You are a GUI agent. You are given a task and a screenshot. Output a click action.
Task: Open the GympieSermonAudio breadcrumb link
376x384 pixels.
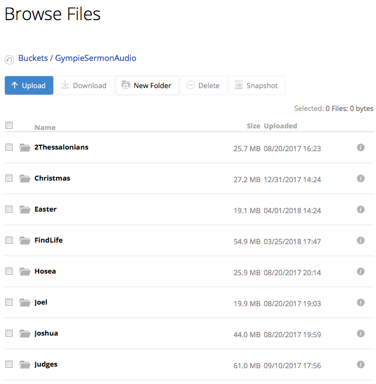[x=96, y=58]
